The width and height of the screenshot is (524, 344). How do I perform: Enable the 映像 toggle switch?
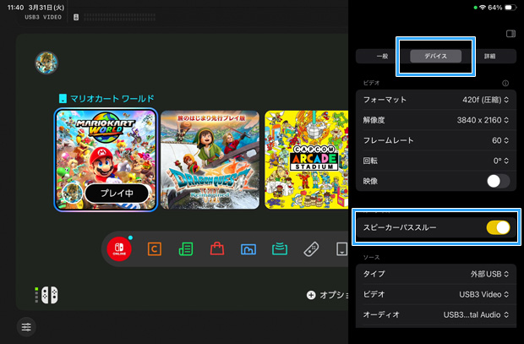coord(498,181)
